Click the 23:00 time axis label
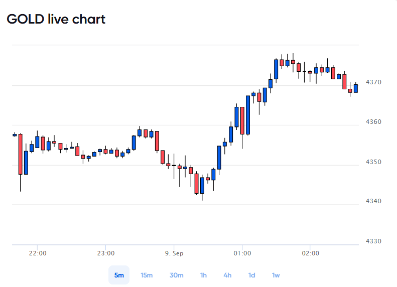This screenshot has height=287, width=397. tap(105, 253)
